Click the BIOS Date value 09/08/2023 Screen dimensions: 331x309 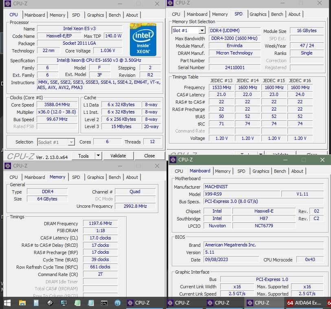pos(231,259)
